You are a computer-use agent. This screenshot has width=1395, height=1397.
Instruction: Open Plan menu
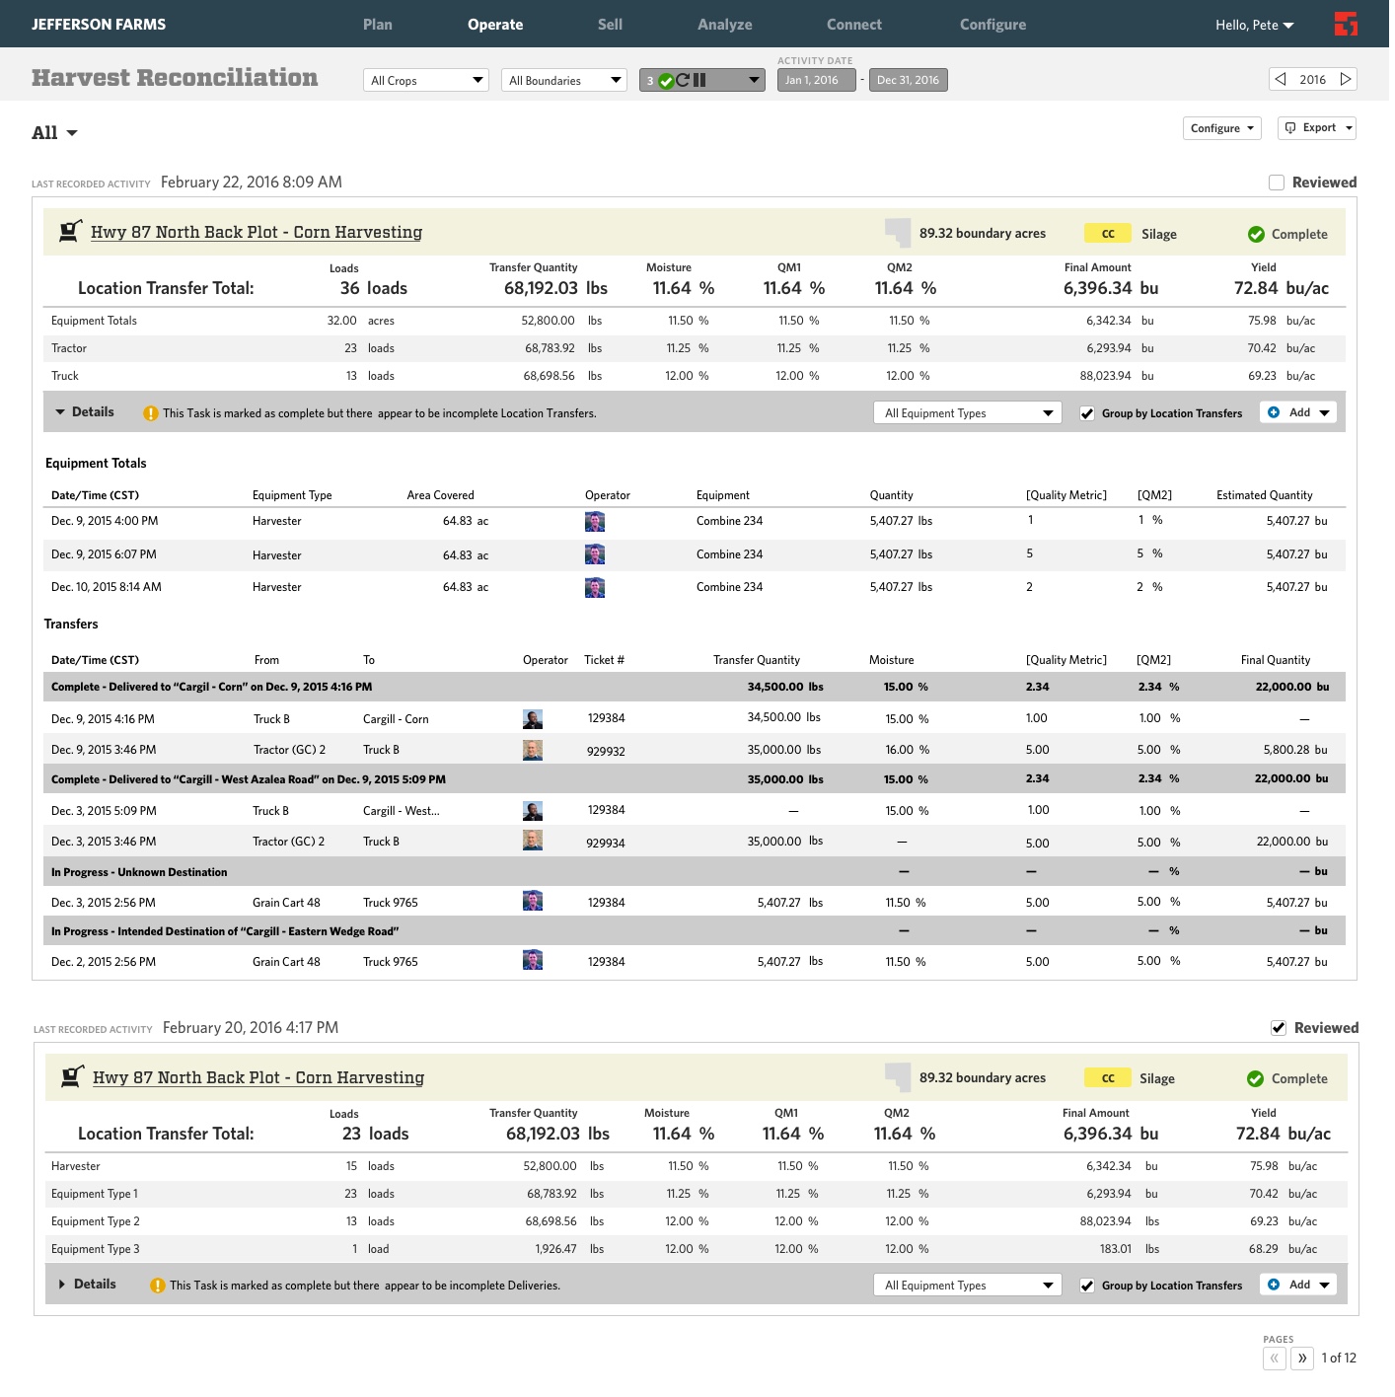378,25
